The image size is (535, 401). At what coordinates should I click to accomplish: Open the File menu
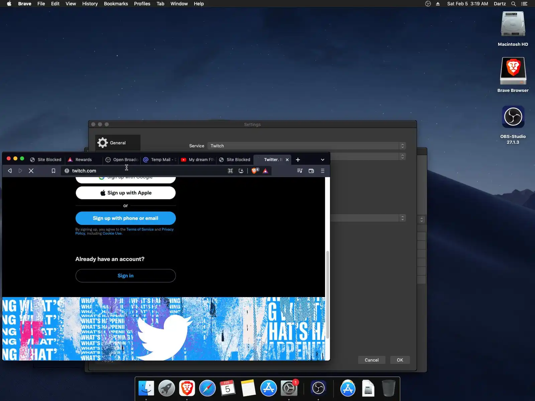(x=41, y=4)
